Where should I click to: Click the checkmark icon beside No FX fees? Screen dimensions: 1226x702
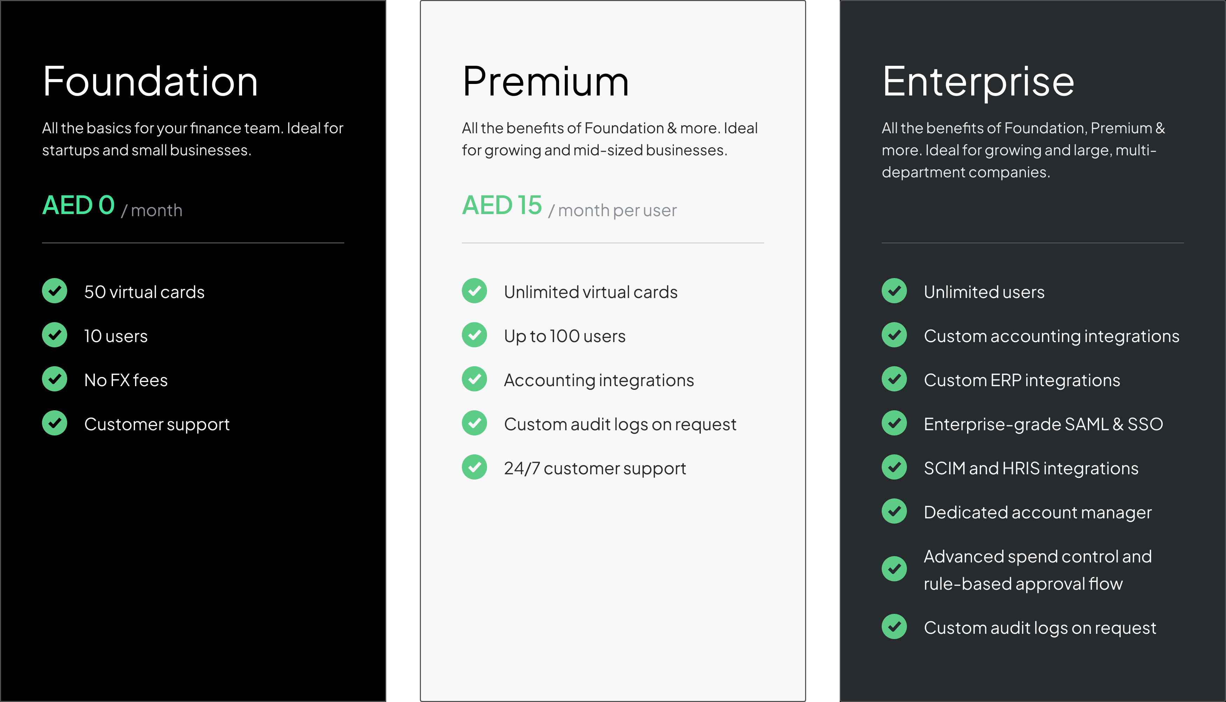pyautogui.click(x=55, y=379)
